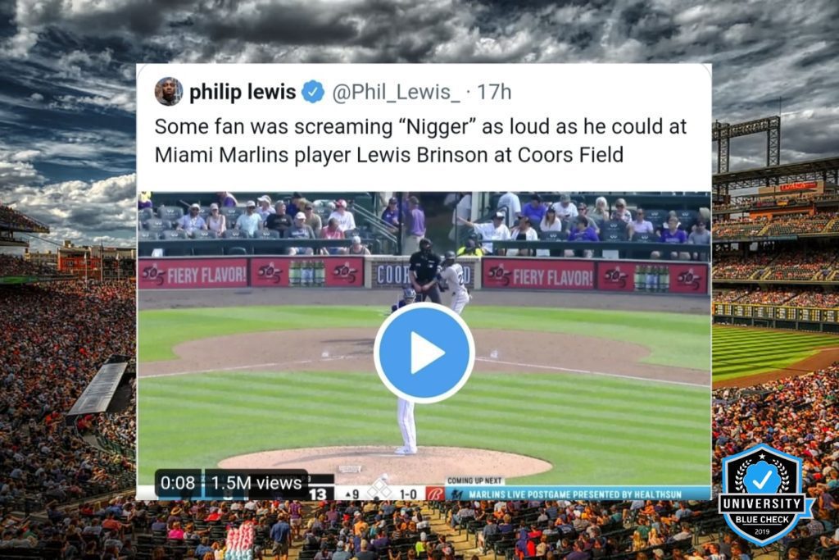This screenshot has height=560, width=839.
Task: Open the @Phil_Lewis_ handle link
Action: pyautogui.click(x=396, y=92)
